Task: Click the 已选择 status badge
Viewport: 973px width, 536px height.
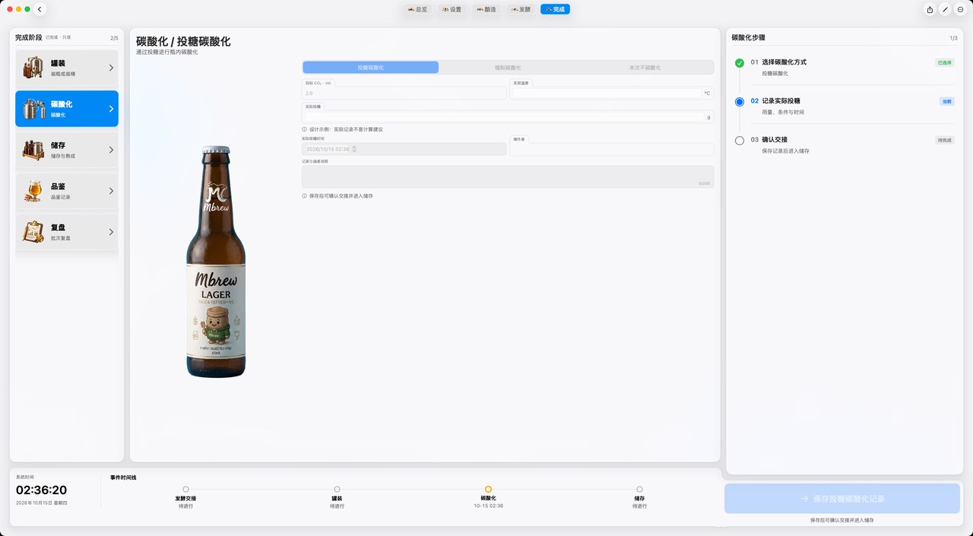Action: tap(944, 62)
